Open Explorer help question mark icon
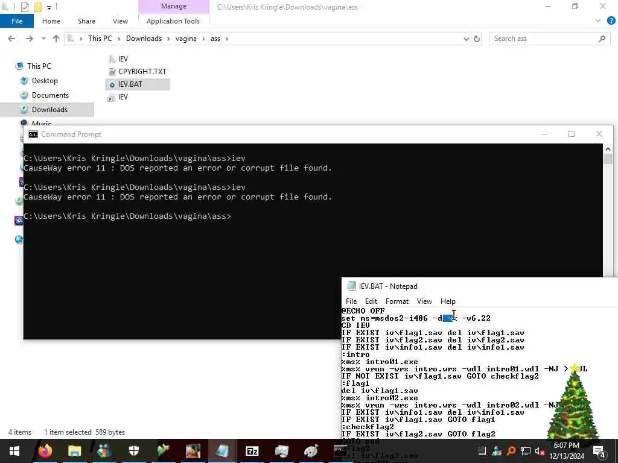 (x=611, y=21)
